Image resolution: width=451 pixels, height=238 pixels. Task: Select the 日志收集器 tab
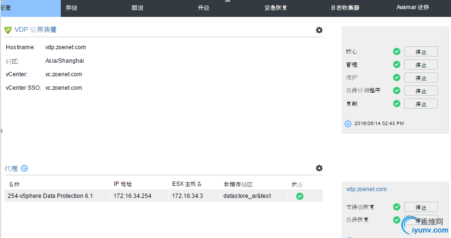tap(345, 8)
